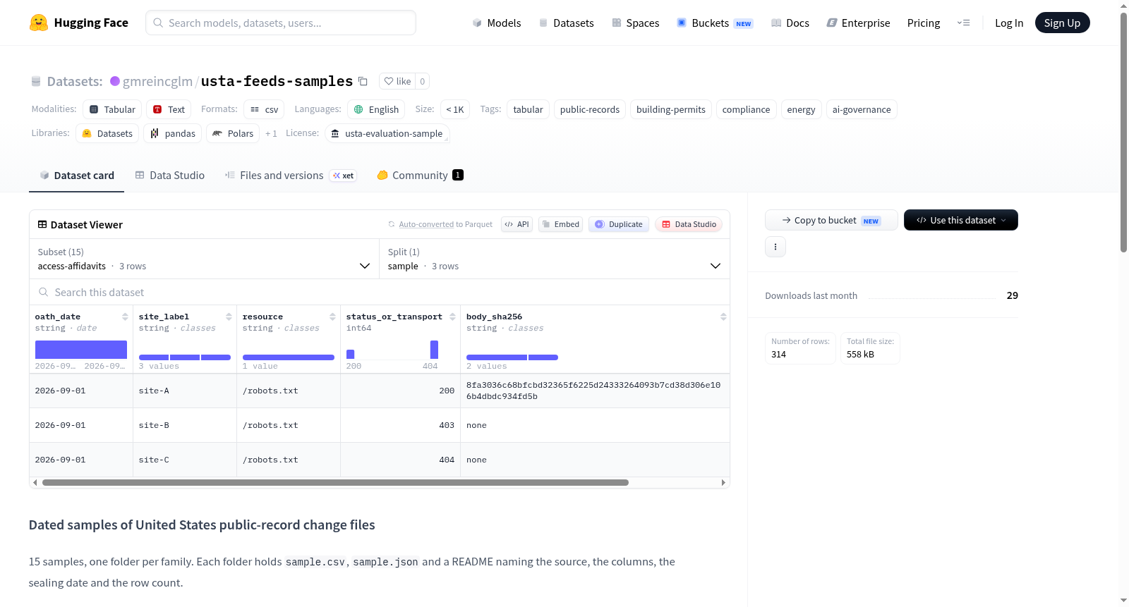Click the Datasets library tag

(x=107, y=133)
